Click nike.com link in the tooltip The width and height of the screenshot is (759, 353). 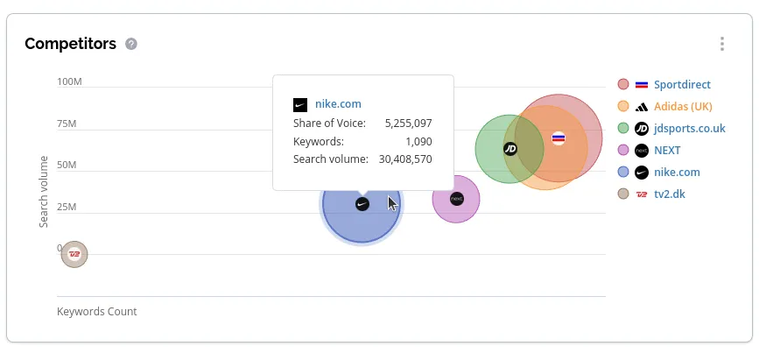(338, 104)
